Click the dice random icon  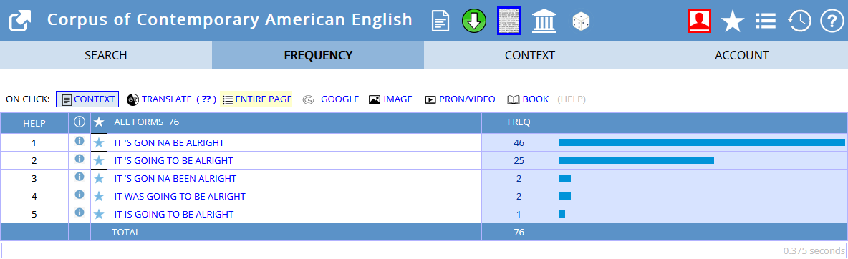click(x=581, y=21)
